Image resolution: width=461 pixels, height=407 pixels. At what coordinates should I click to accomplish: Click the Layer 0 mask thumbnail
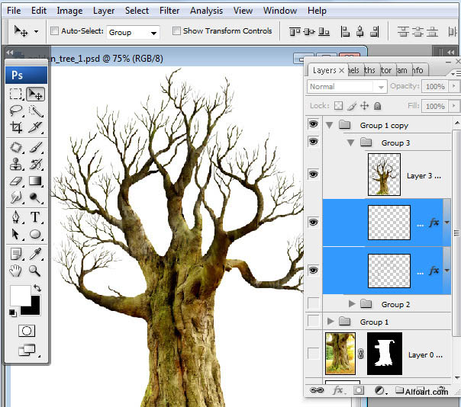(x=384, y=354)
